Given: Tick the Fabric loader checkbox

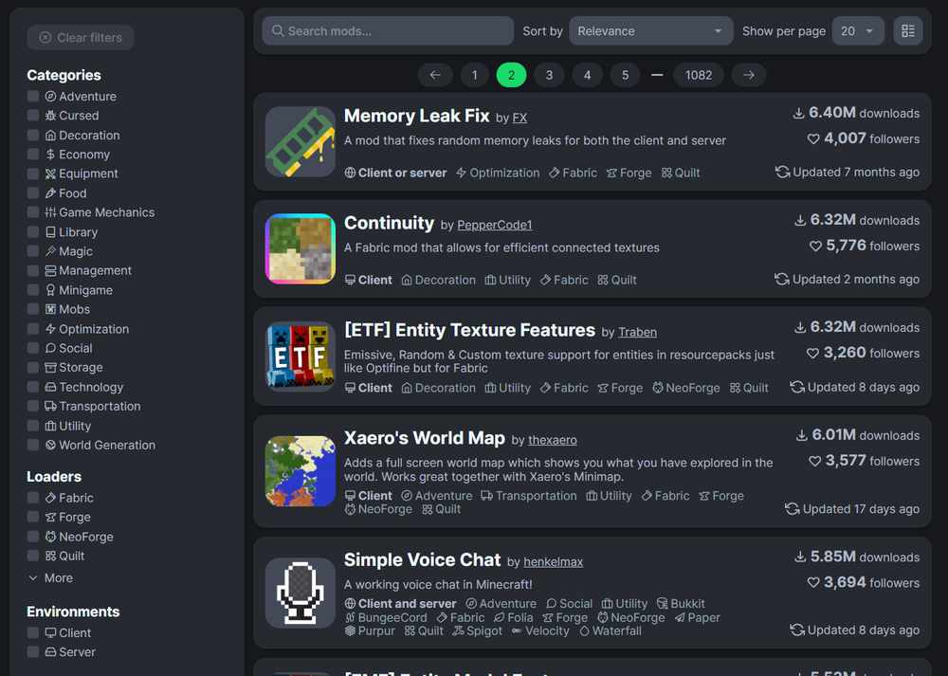Looking at the screenshot, I should [33, 498].
